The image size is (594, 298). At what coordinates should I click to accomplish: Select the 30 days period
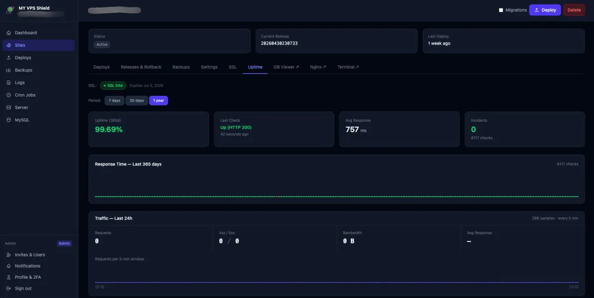[x=137, y=100]
